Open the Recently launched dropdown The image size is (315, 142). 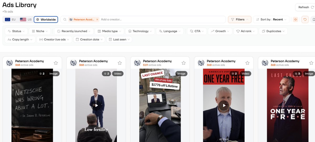74,31
